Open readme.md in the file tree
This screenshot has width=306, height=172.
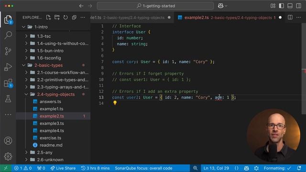tap(53, 145)
